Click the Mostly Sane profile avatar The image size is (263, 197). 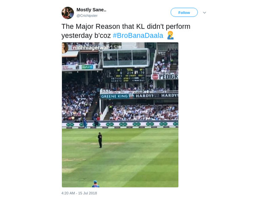(x=68, y=13)
